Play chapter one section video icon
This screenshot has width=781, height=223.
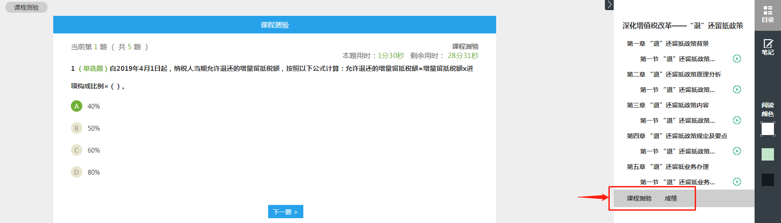tap(737, 58)
